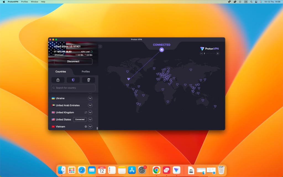Switch to the Profiles tab
The height and width of the screenshot is (177, 283).
pyautogui.click(x=86, y=72)
